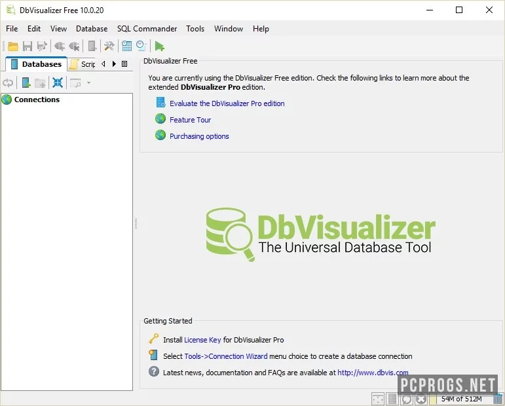
Task: Open the Help menu
Action: tap(261, 29)
